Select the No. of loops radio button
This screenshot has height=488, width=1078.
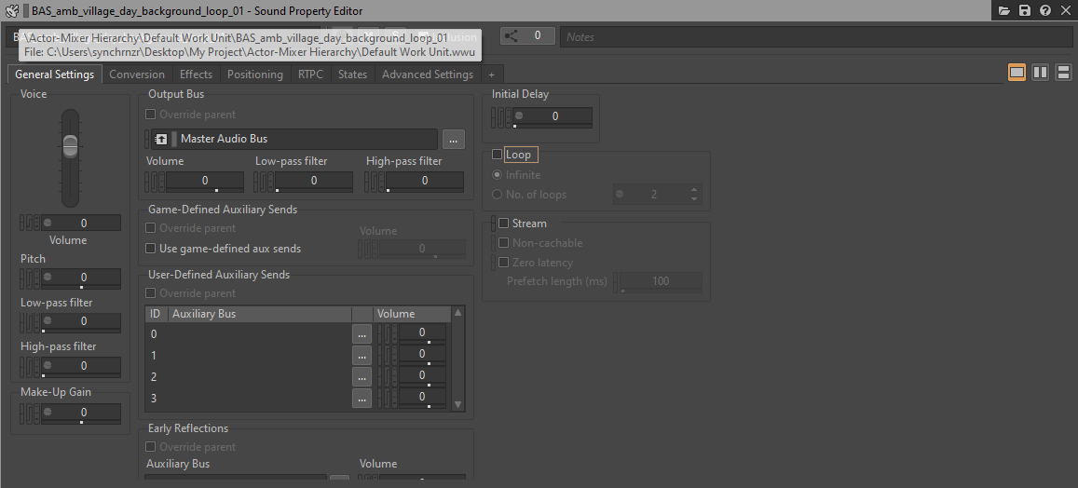click(x=497, y=194)
